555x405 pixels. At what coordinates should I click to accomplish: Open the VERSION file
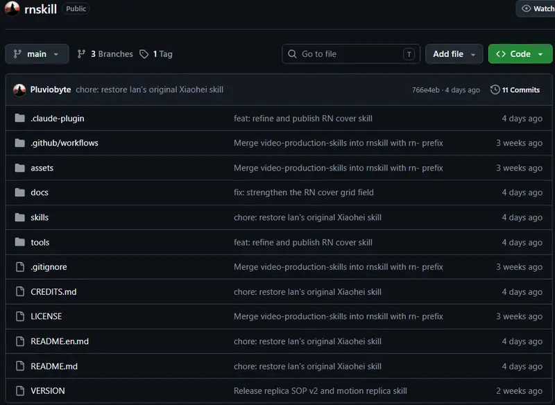click(48, 391)
